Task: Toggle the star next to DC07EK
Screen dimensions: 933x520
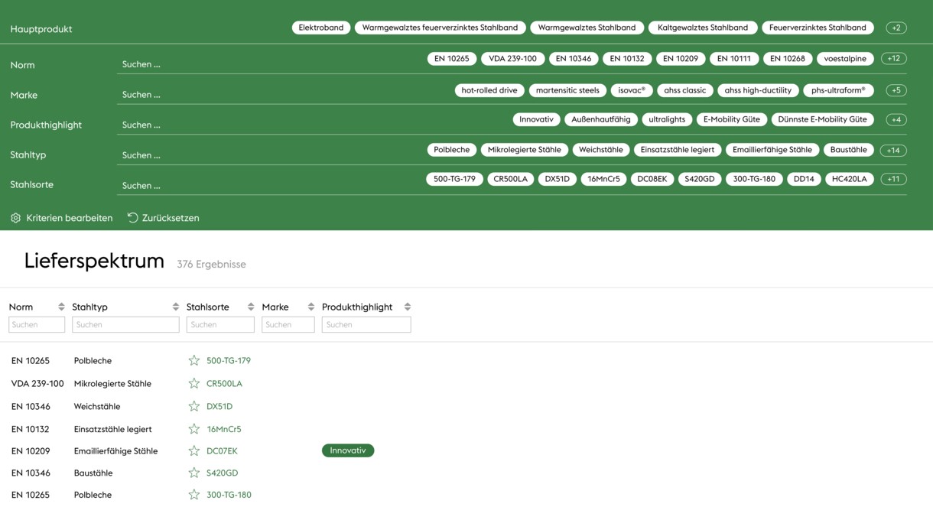Action: tap(194, 451)
